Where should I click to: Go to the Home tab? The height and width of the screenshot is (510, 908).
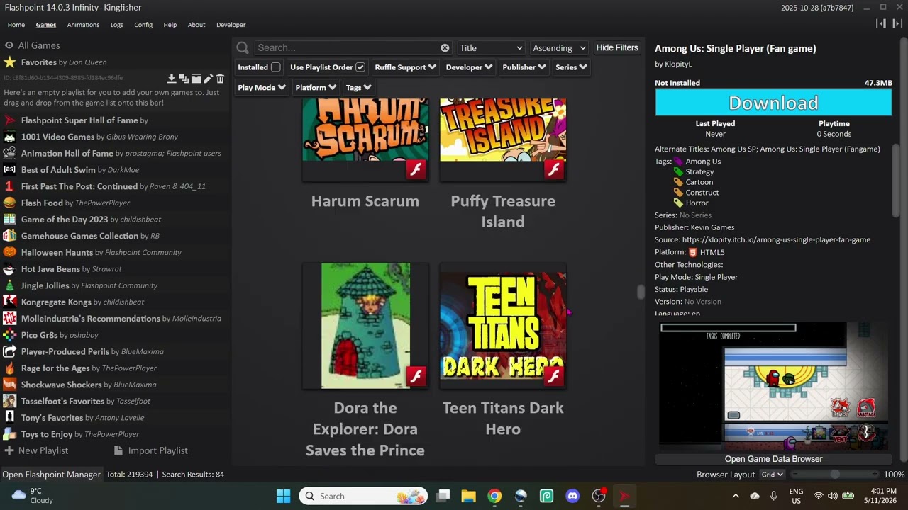point(16,25)
